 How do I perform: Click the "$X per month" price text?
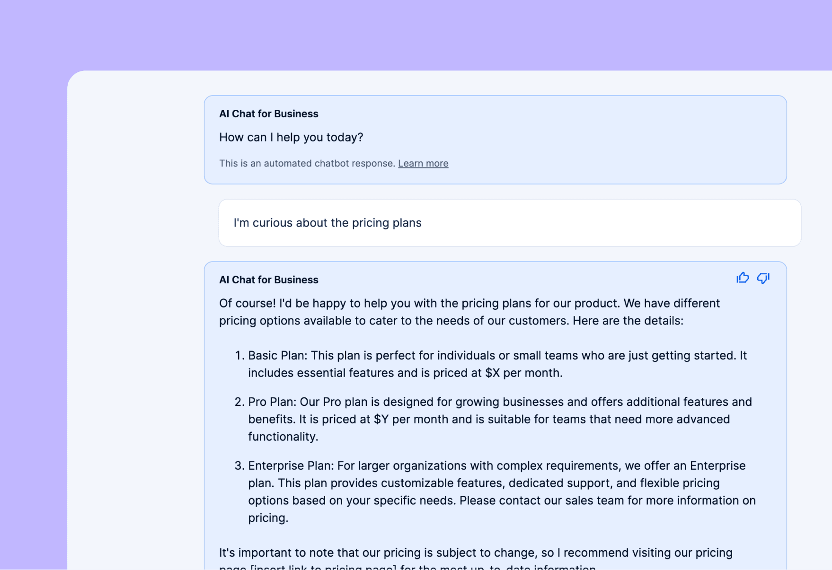523,373
